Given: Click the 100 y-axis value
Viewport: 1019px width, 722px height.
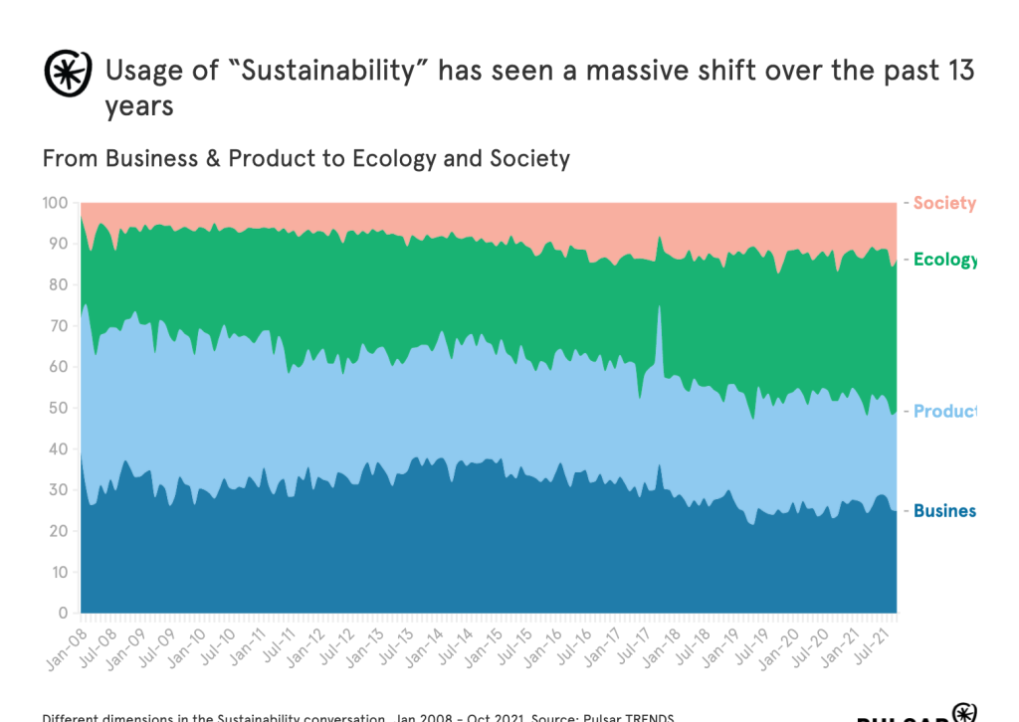Looking at the screenshot, I should pyautogui.click(x=54, y=203).
